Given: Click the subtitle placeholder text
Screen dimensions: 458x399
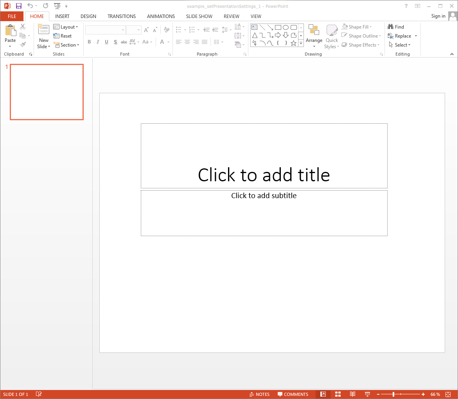Looking at the screenshot, I should 264,195.
